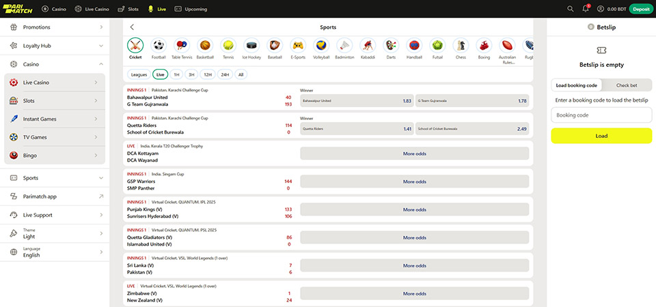656x307 pixels.
Task: Choose the Football sport icon
Action: 159,45
